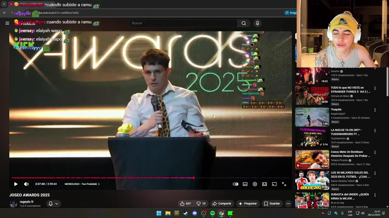
Task: Open the rageylo fr channel name link
Action: 27,202
